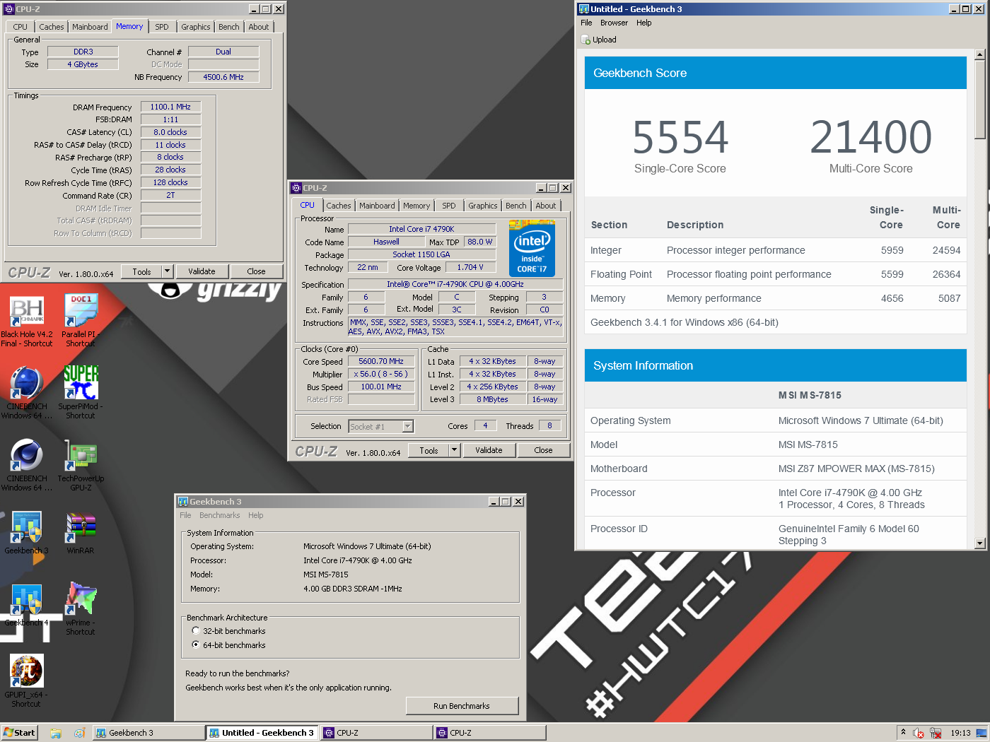Click Run Benchmarks button
The width and height of the screenshot is (990, 742).
[x=462, y=706]
